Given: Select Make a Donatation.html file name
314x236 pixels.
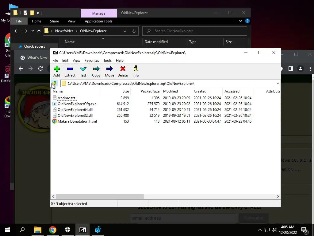Looking at the screenshot, I should pos(77,121).
